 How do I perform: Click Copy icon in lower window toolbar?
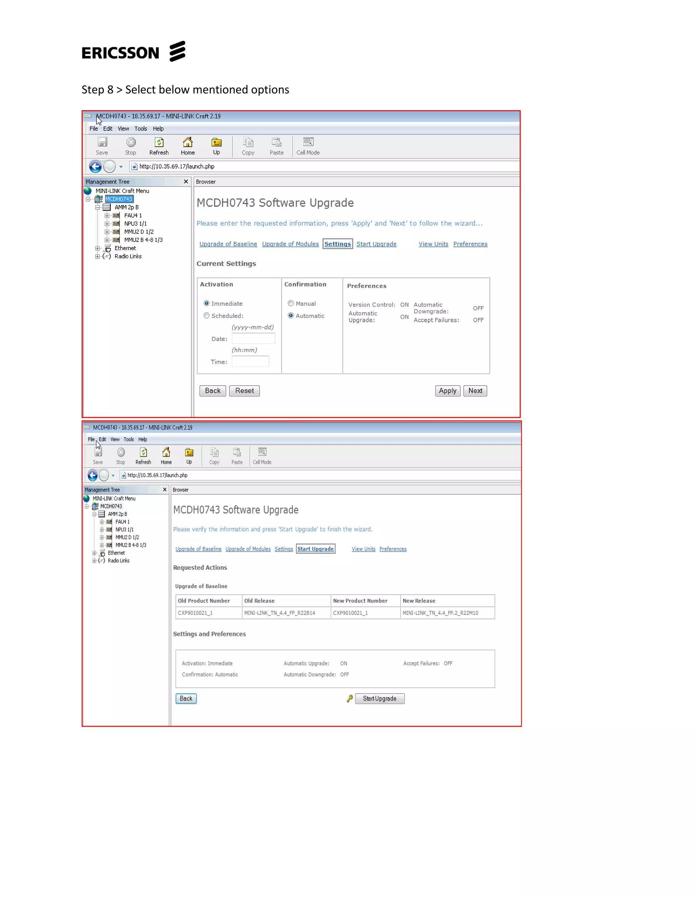214,452
